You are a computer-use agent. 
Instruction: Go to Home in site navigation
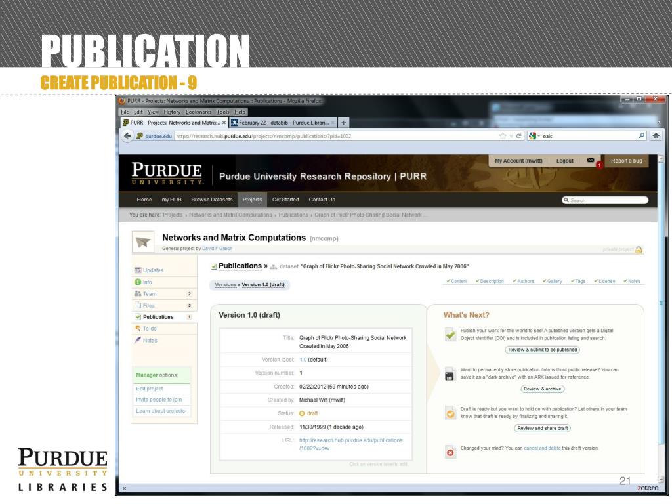pyautogui.click(x=144, y=199)
